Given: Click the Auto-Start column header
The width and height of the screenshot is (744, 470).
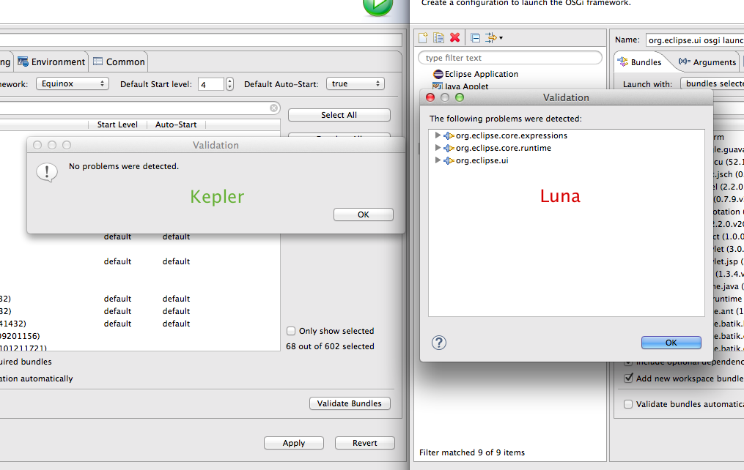Looking at the screenshot, I should pyautogui.click(x=176, y=124).
